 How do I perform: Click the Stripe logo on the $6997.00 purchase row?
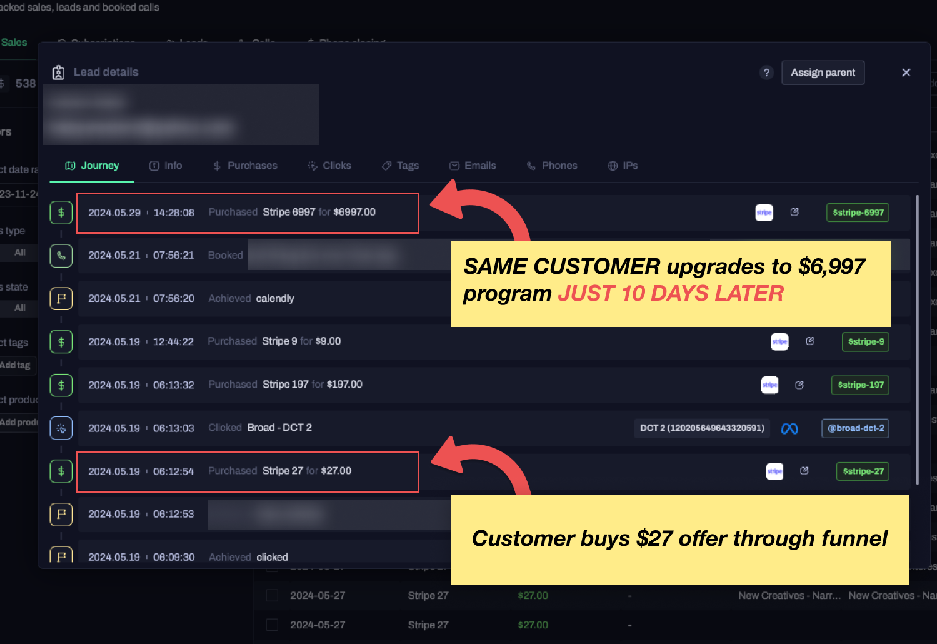(x=764, y=213)
